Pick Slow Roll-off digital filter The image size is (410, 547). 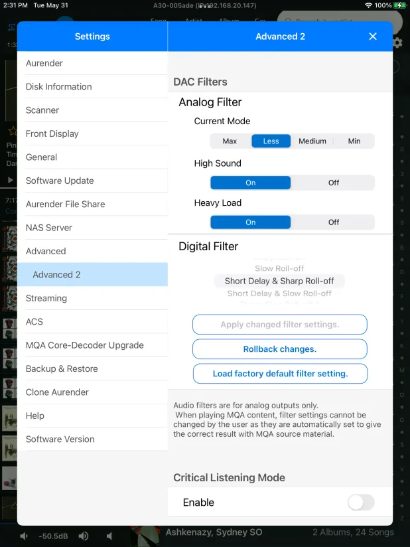coord(279,268)
